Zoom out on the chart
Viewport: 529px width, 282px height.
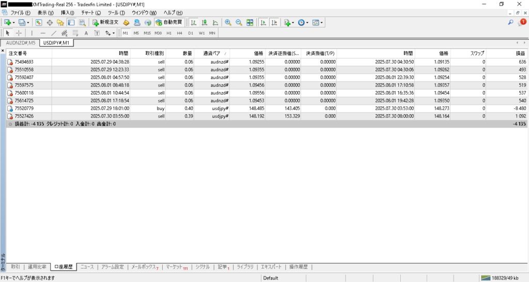tap(239, 23)
